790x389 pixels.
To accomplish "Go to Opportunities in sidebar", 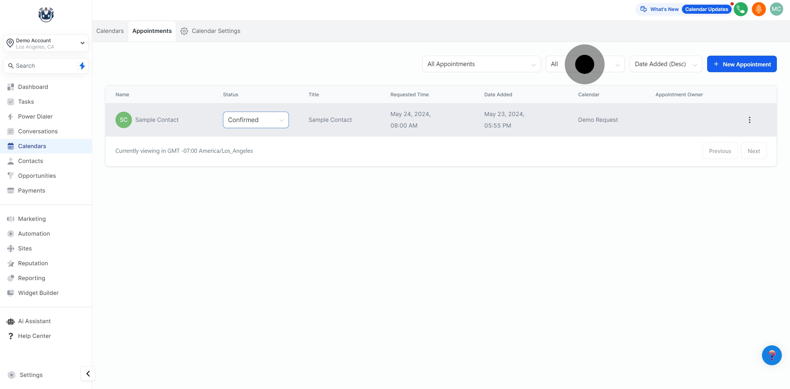I will (x=37, y=176).
